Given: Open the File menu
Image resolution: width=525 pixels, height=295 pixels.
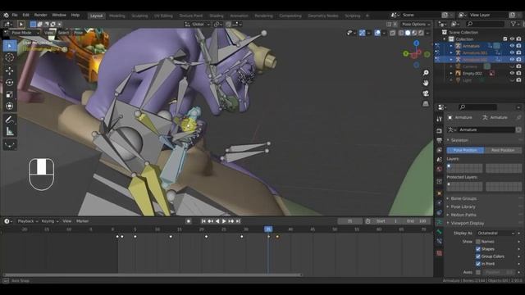Looking at the screenshot, I should point(15,15).
